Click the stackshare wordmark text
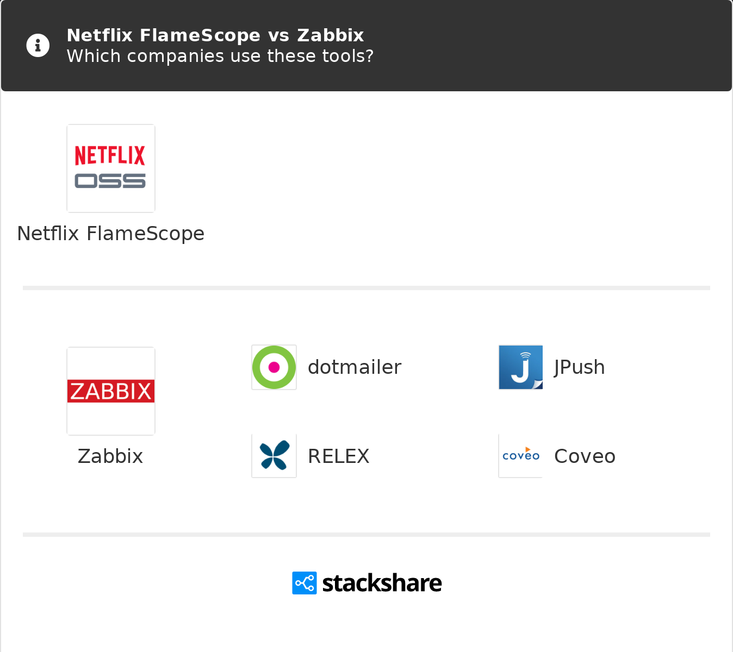 click(382, 583)
